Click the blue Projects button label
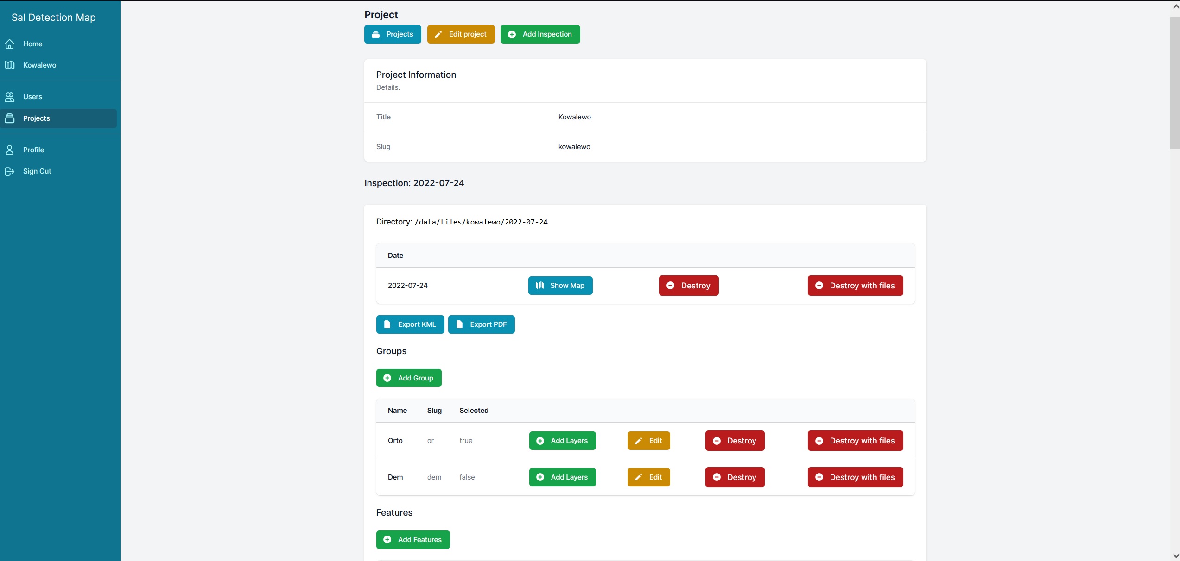The height and width of the screenshot is (561, 1180). click(400, 34)
